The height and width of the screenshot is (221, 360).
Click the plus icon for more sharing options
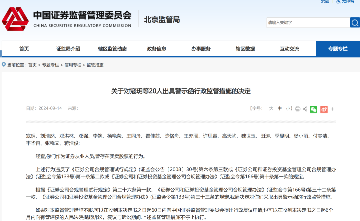[x=332, y=109]
